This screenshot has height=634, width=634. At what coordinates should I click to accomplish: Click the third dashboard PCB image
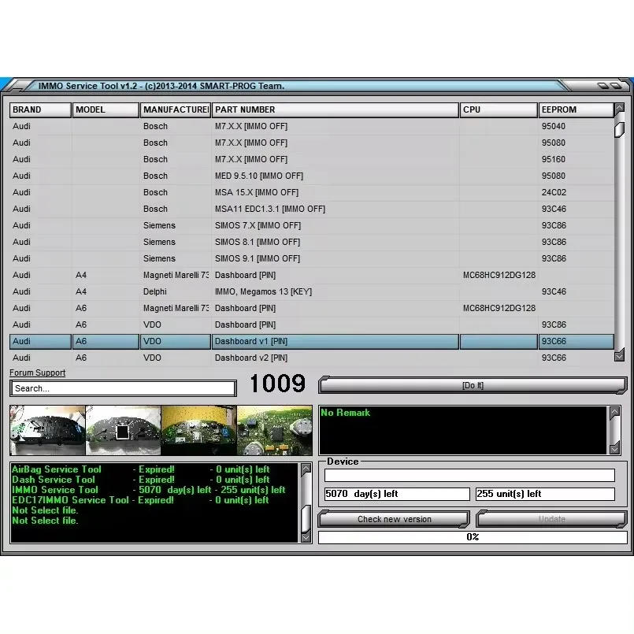point(198,430)
